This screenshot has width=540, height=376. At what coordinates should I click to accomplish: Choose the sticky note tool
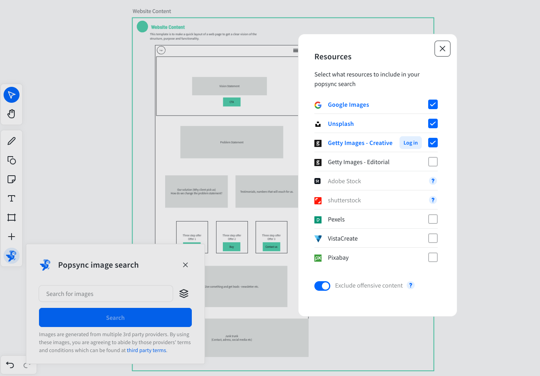tap(12, 179)
